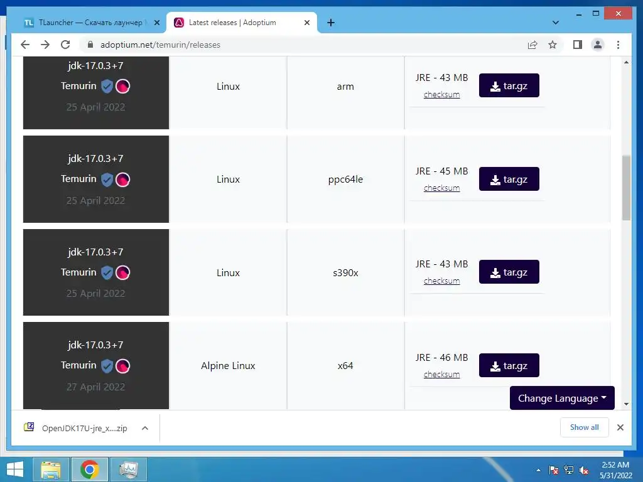
Task: Close the downloads bar
Action: (620, 427)
